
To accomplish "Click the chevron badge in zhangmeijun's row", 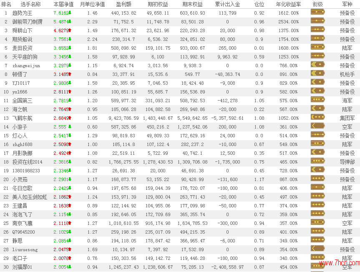I will 317,65.
